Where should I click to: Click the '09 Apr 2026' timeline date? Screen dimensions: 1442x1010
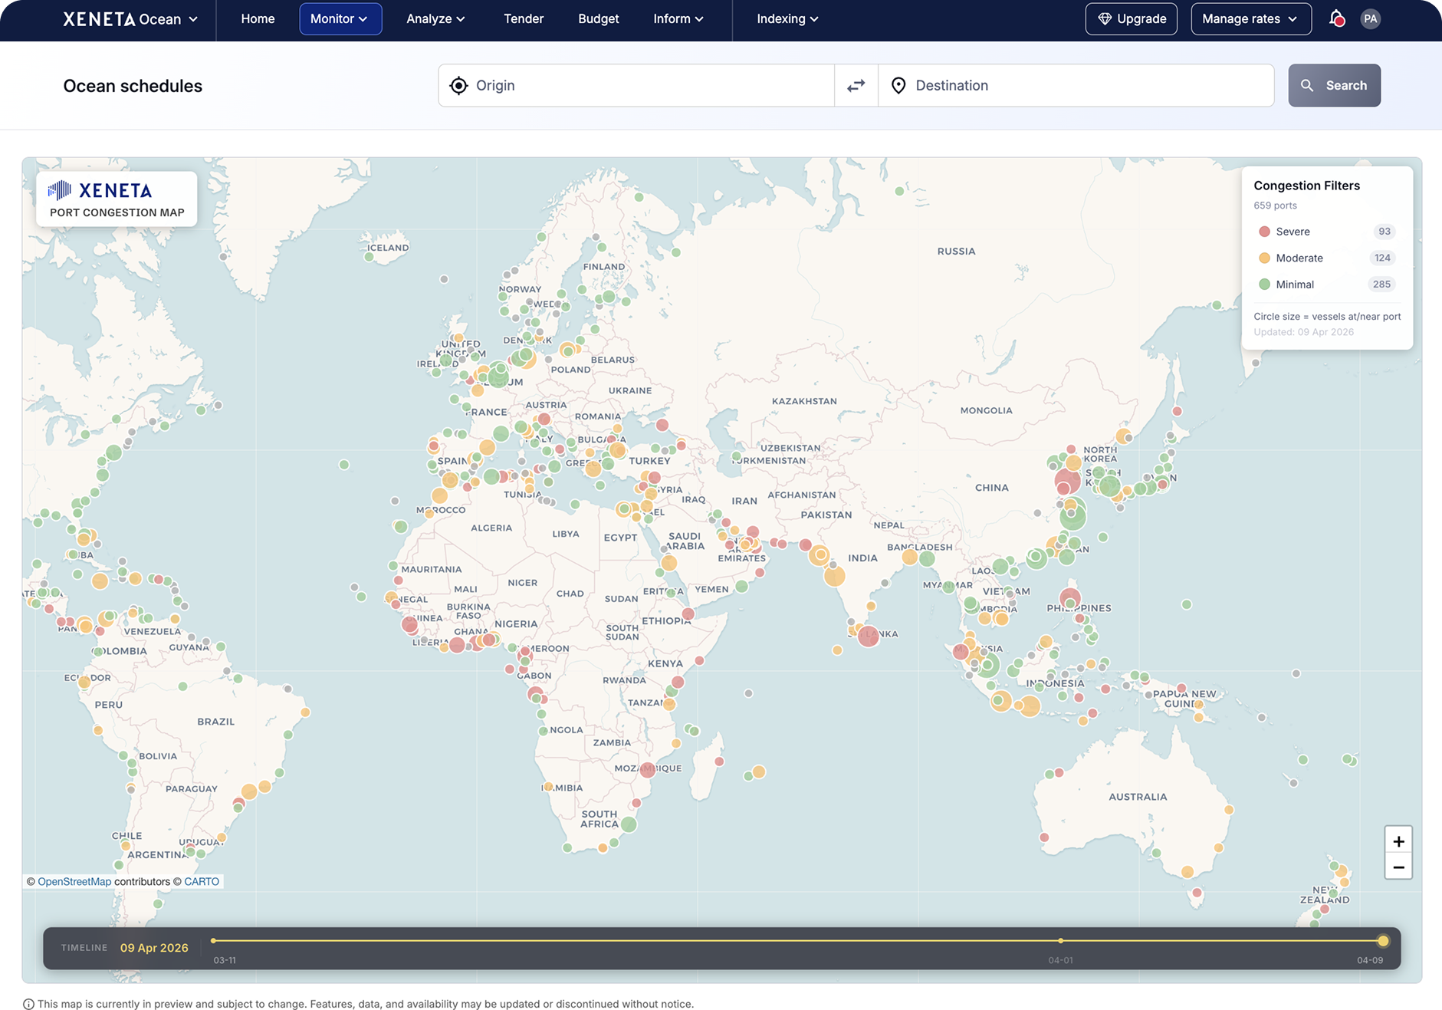(x=154, y=948)
